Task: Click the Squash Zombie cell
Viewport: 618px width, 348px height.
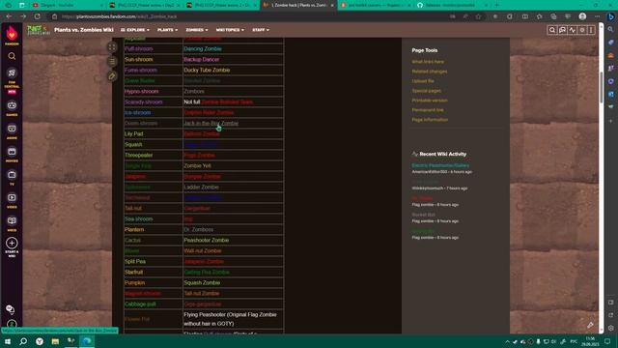Action: coord(233,283)
